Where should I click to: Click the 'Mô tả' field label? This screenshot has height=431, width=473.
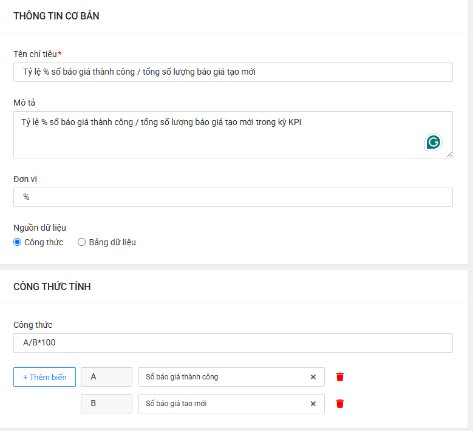pyautogui.click(x=24, y=103)
